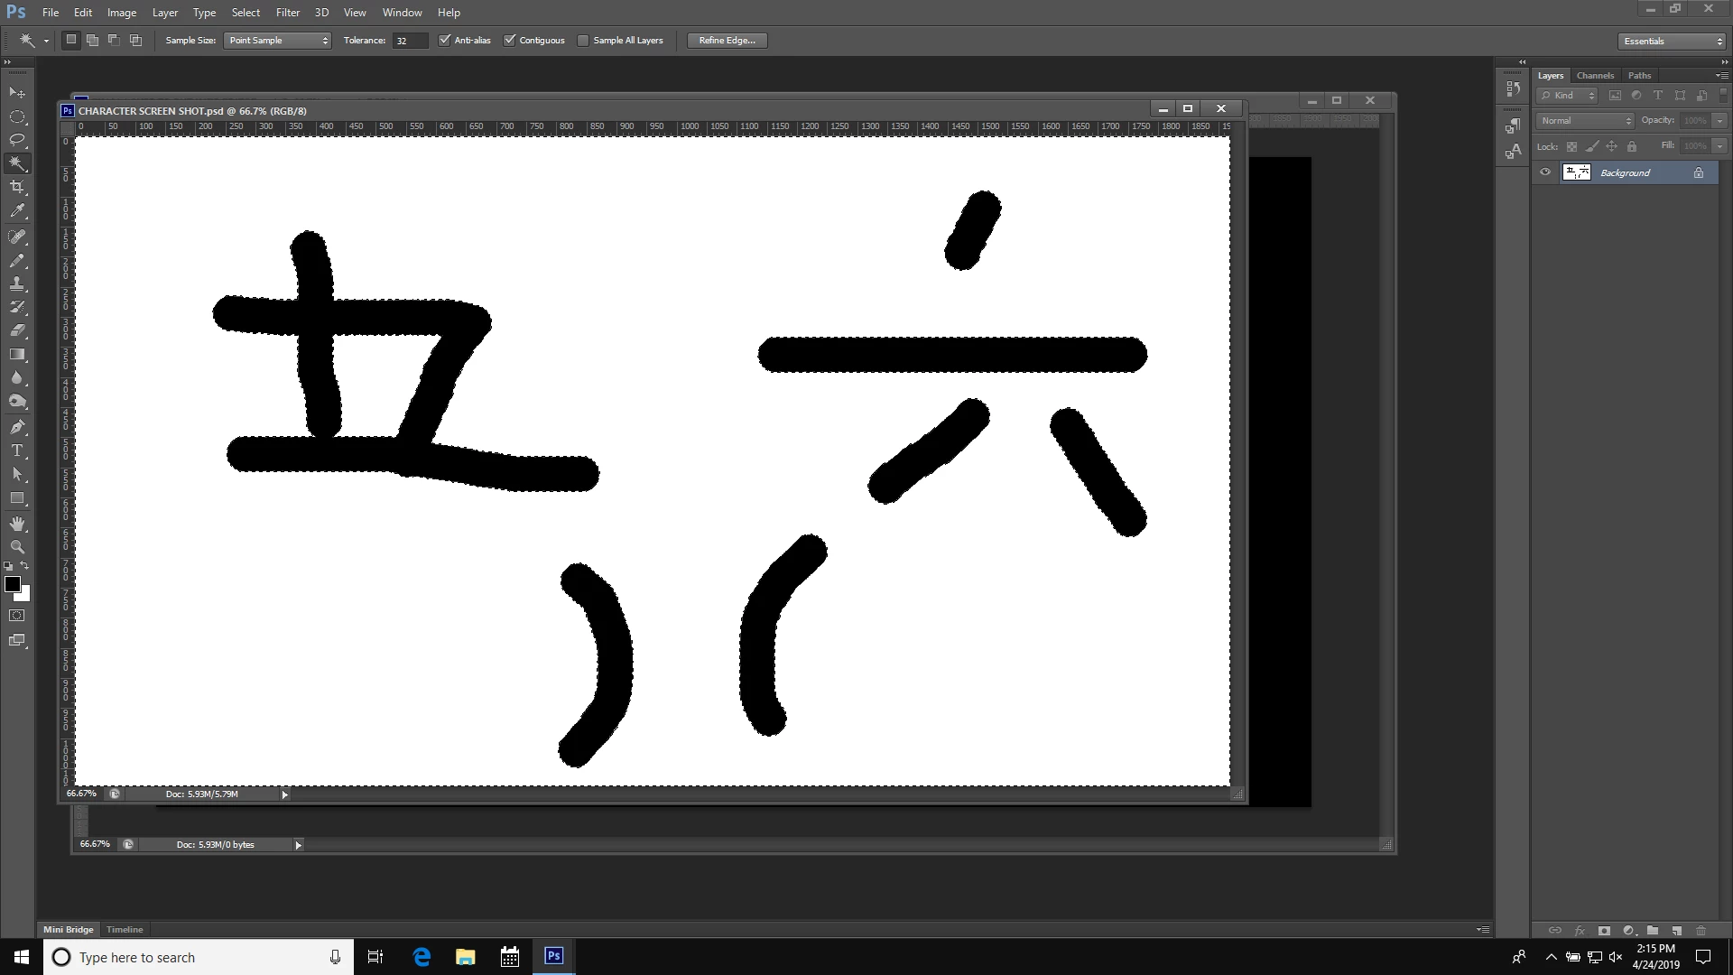Select the Hand tool
This screenshot has width=1733, height=975.
point(17,524)
